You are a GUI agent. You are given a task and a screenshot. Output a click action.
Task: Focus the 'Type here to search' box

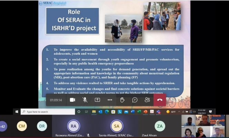[48, 112]
